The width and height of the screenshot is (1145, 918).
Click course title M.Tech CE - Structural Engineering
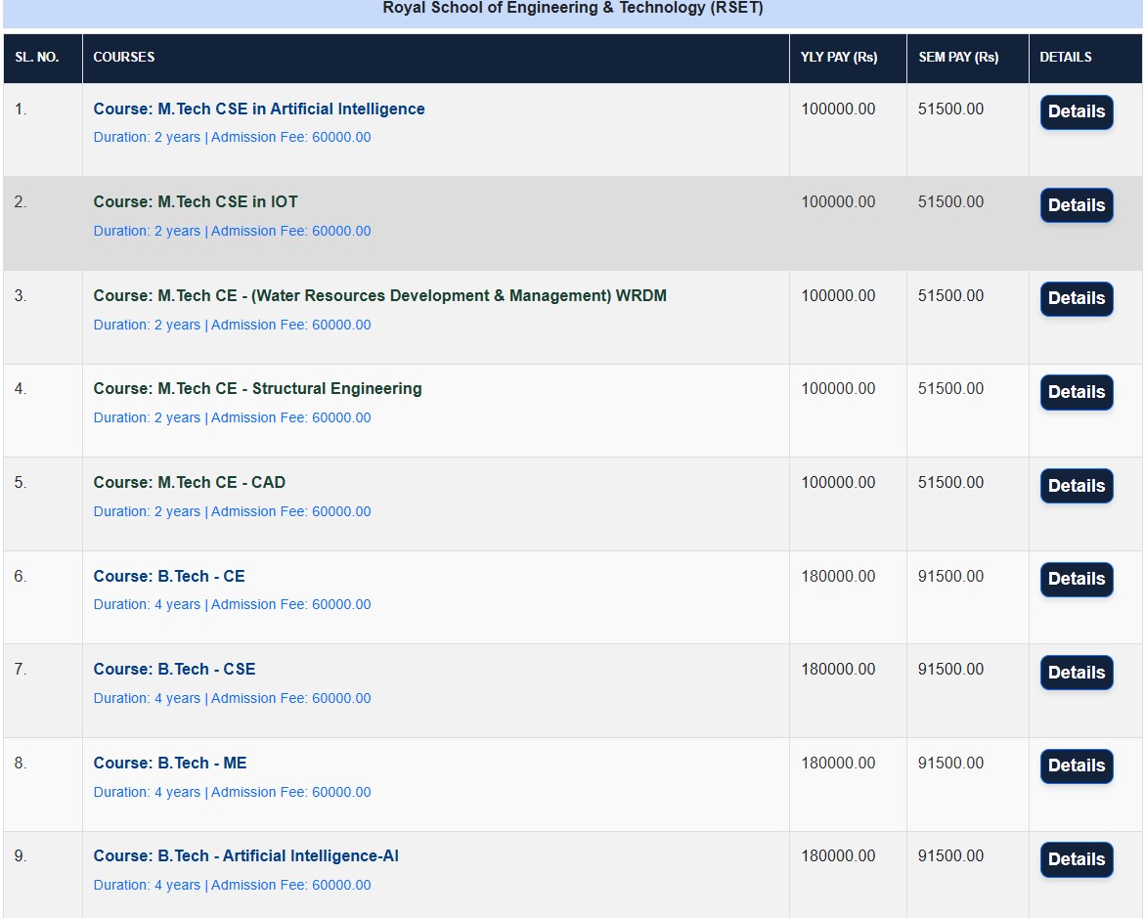(x=258, y=388)
